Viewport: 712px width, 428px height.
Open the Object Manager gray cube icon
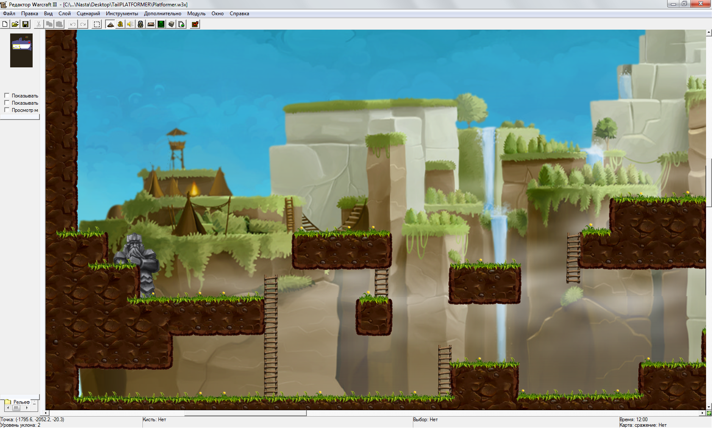click(171, 24)
